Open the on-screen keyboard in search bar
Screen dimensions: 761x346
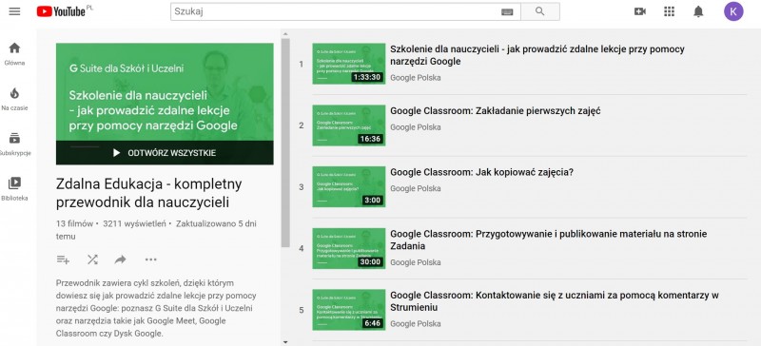pyautogui.click(x=507, y=11)
